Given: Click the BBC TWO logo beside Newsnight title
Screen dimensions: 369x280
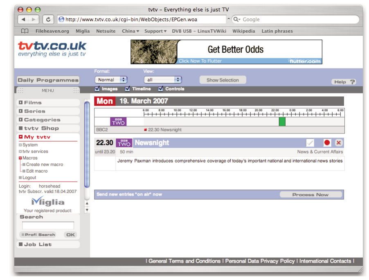Looking at the screenshot, I should (124, 143).
